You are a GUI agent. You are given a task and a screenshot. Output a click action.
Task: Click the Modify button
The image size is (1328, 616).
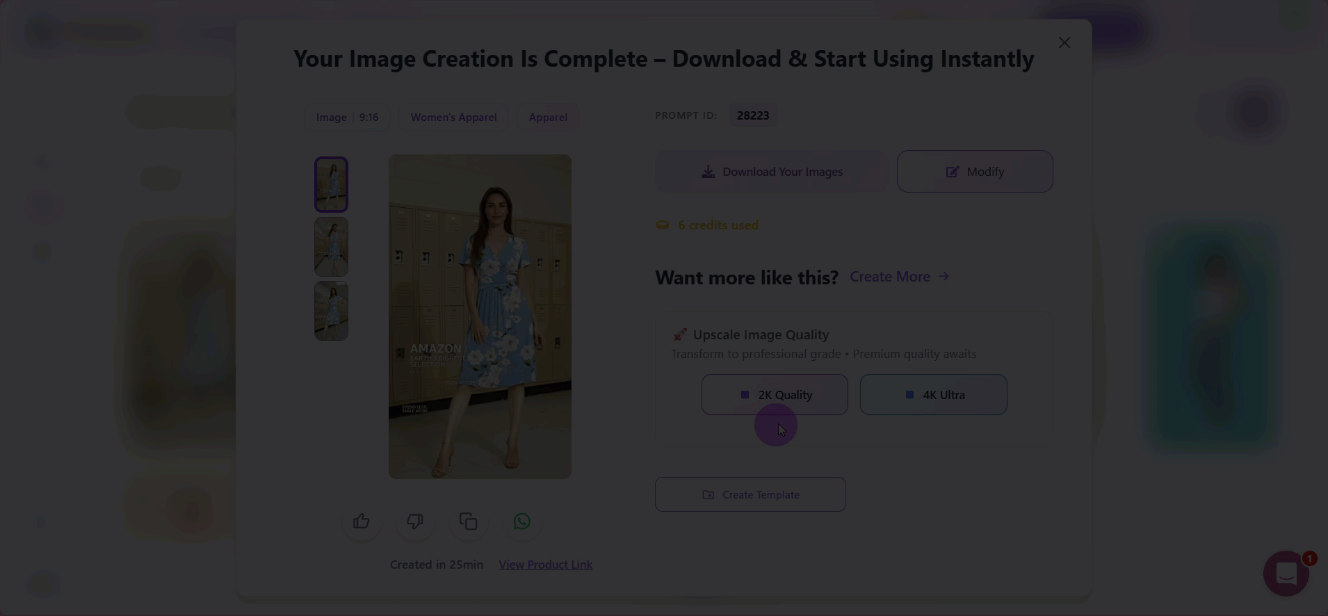point(975,172)
